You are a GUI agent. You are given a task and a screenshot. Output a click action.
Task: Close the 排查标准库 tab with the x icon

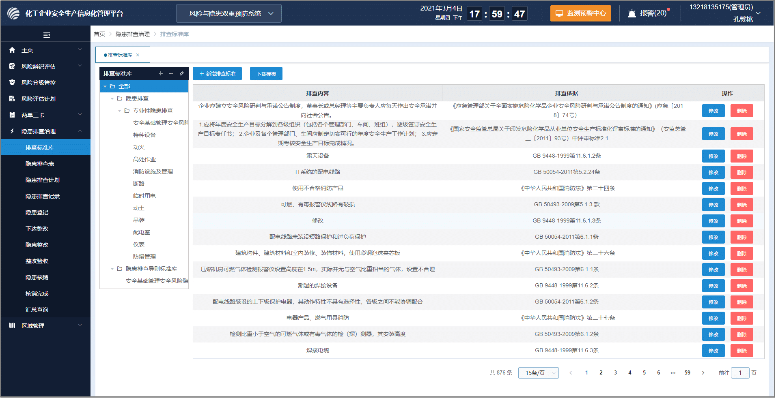point(138,55)
